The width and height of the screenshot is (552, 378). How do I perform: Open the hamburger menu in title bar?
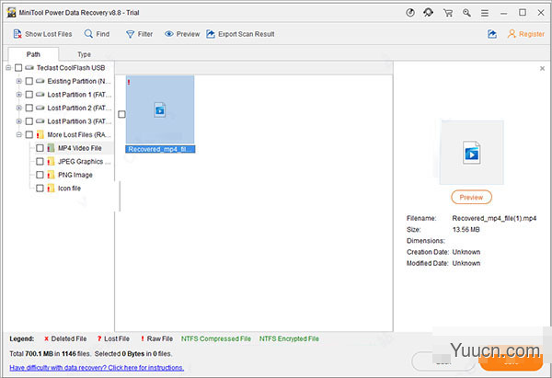click(x=487, y=12)
